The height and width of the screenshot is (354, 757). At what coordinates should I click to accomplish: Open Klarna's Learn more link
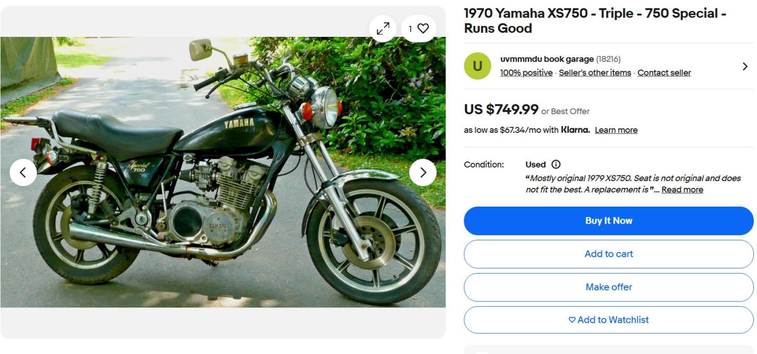tap(616, 130)
